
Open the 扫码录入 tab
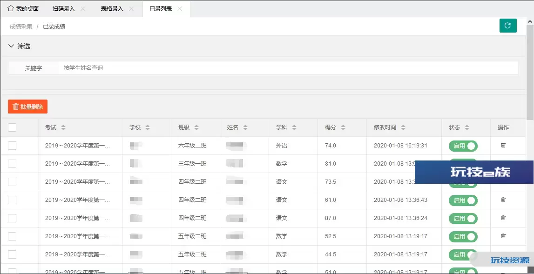coord(64,9)
